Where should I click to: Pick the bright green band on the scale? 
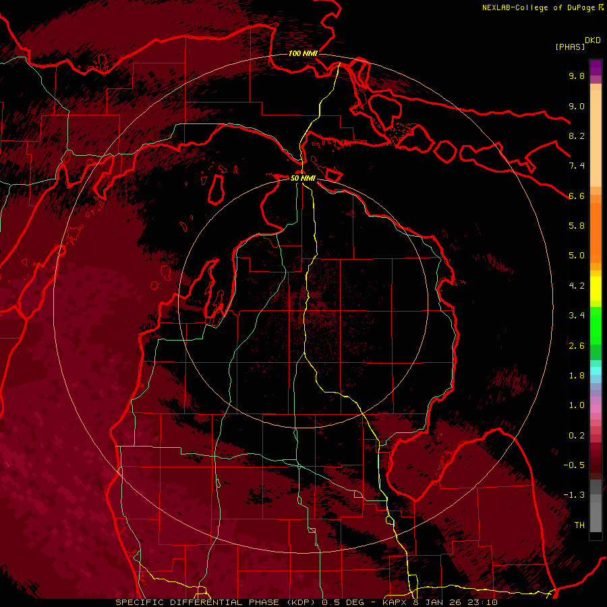pos(596,326)
